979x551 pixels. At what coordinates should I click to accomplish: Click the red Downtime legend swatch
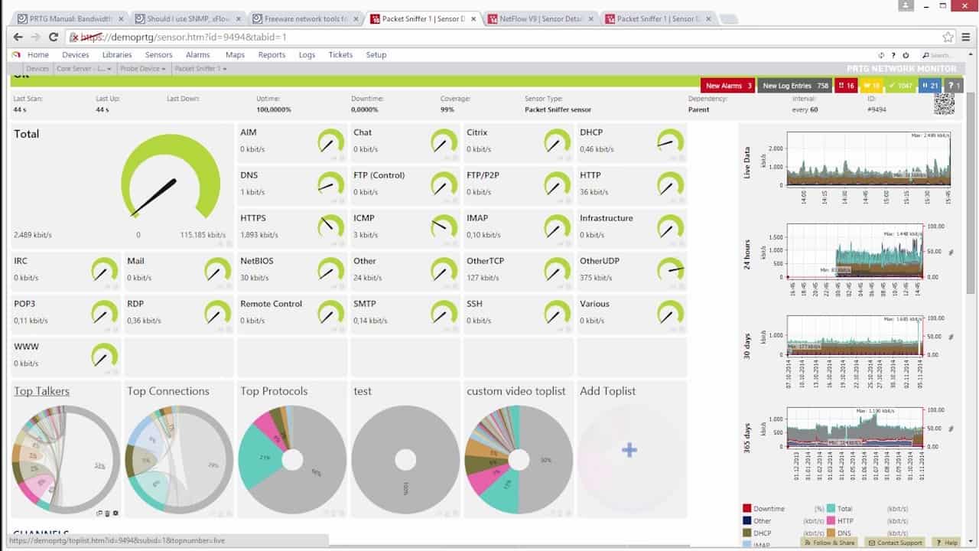[x=747, y=508]
